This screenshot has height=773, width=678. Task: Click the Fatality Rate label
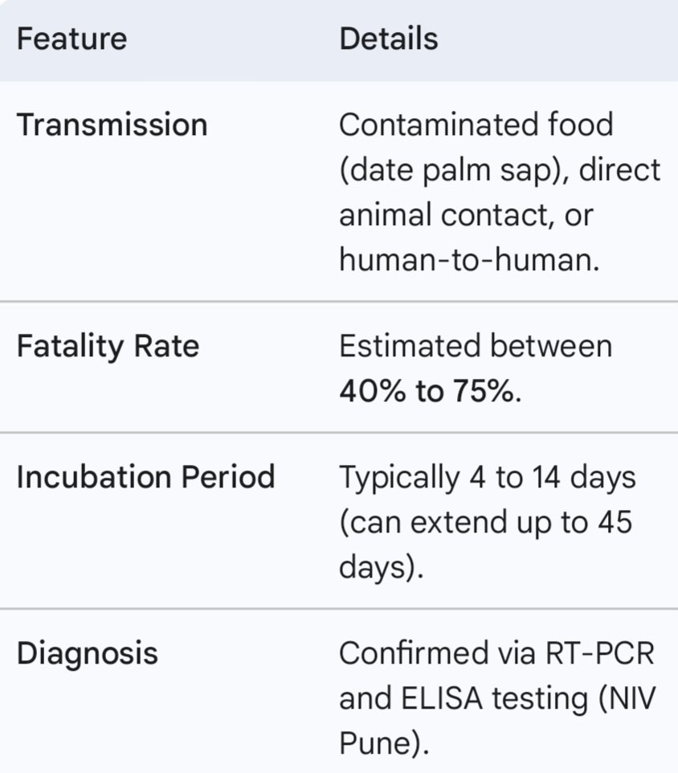coord(108,346)
